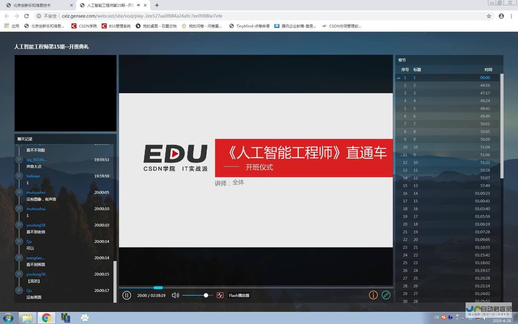Jump to chapter at 01:03:40

coord(448,209)
